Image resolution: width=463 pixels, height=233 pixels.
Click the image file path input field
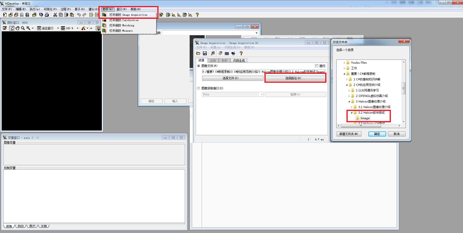(264, 72)
